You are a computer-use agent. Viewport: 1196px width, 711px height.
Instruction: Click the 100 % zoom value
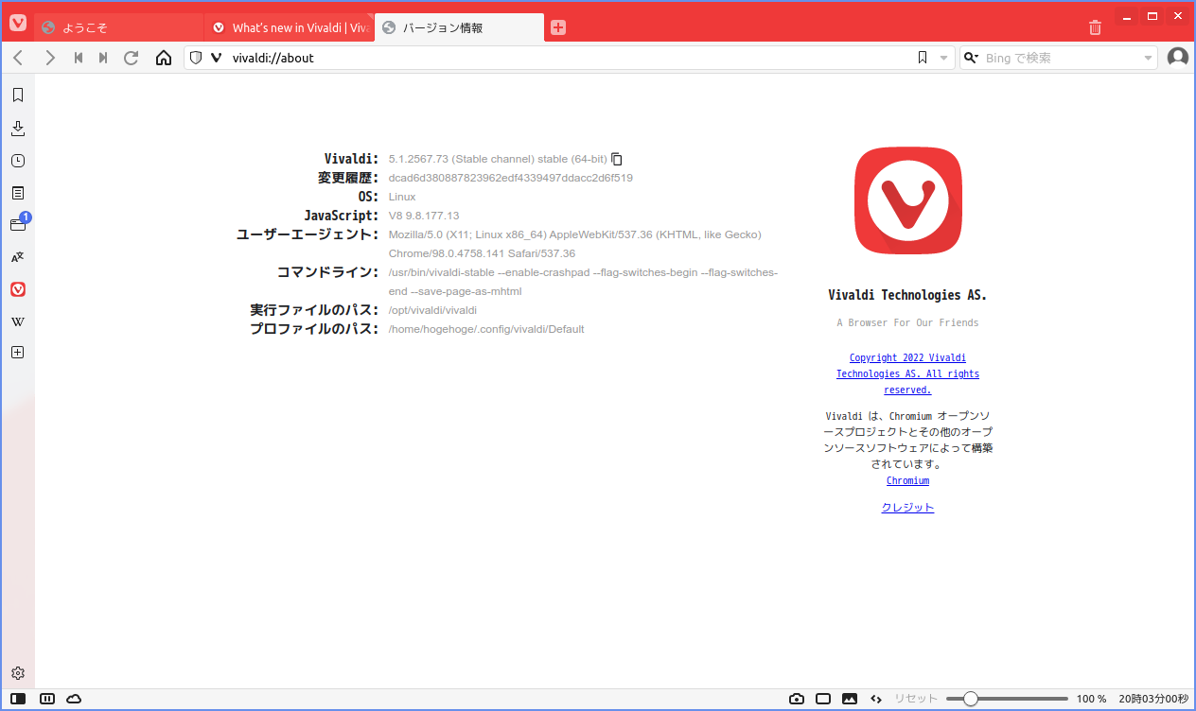coord(1091,699)
